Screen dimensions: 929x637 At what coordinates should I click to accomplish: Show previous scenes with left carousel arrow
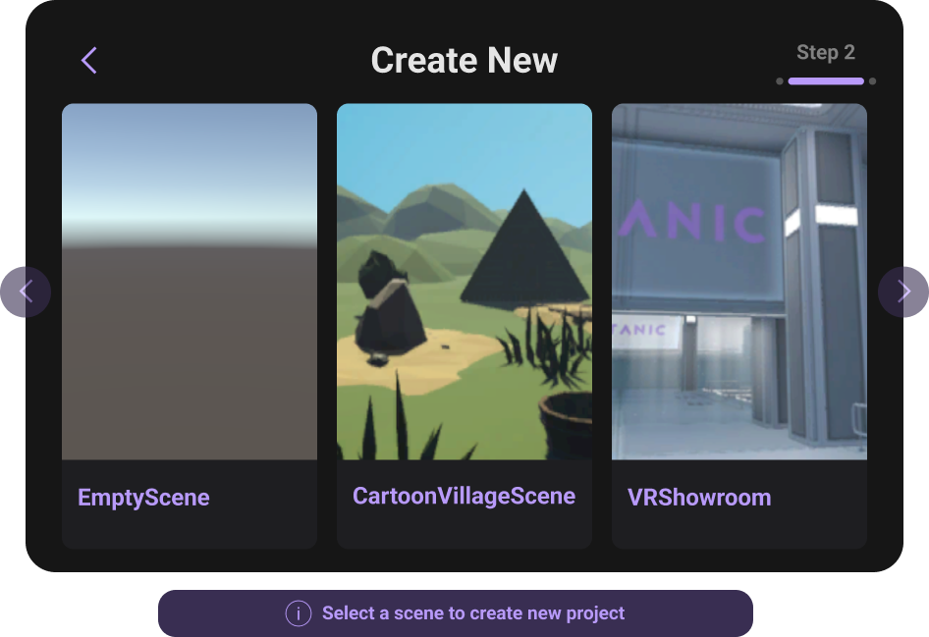pos(26,292)
